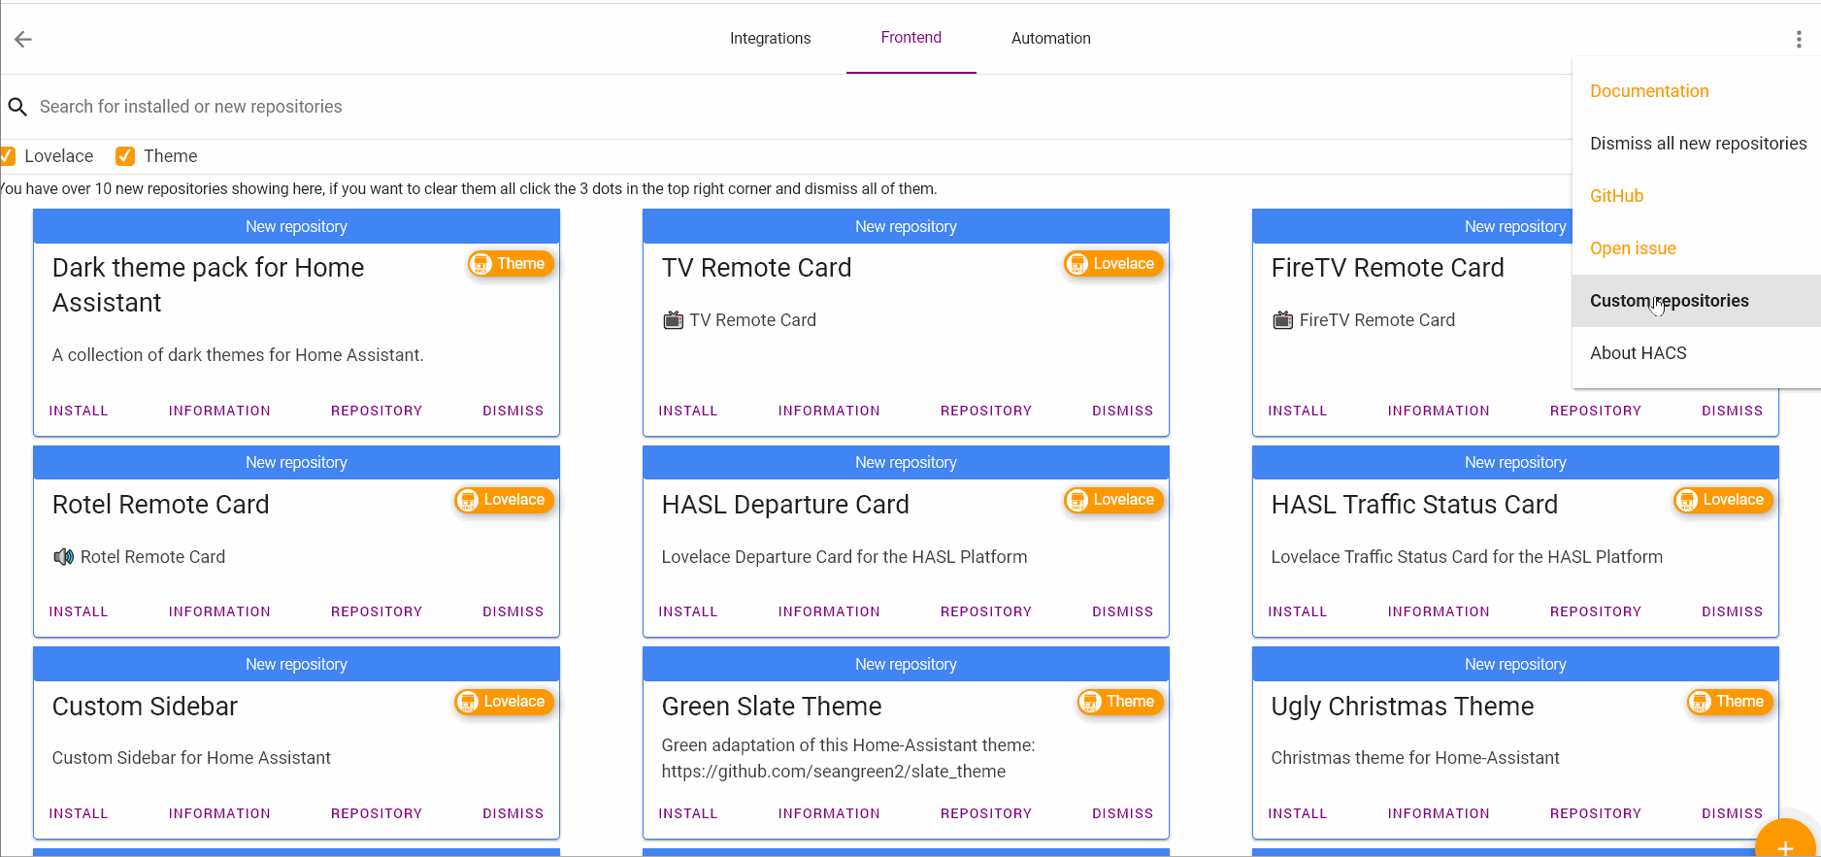The width and height of the screenshot is (1821, 857).
Task: Open Ugly Christmas Theme repository
Action: point(1596,814)
